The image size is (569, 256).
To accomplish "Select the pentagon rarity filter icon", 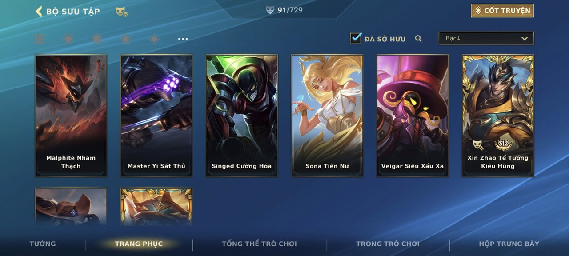I will 126,39.
